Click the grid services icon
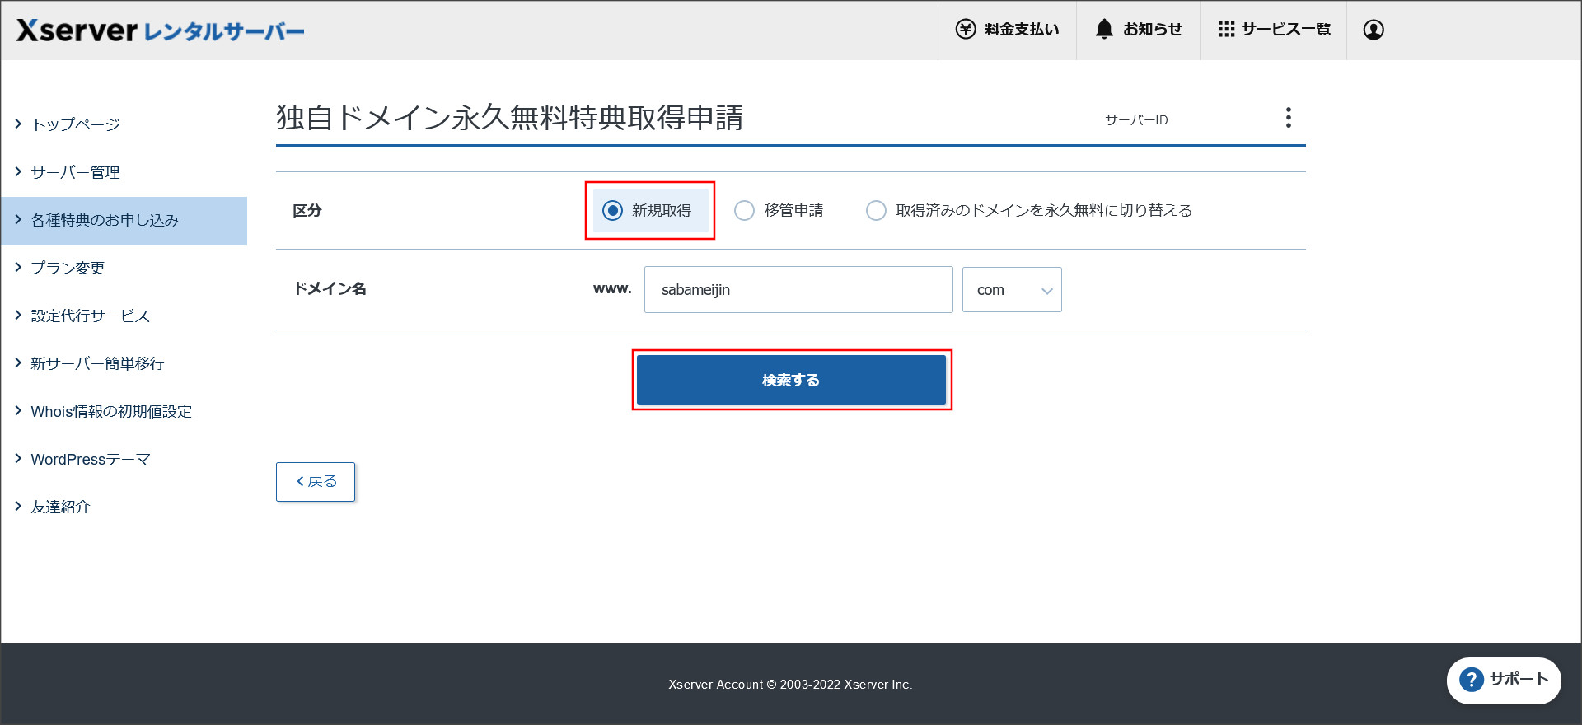 [x=1226, y=30]
